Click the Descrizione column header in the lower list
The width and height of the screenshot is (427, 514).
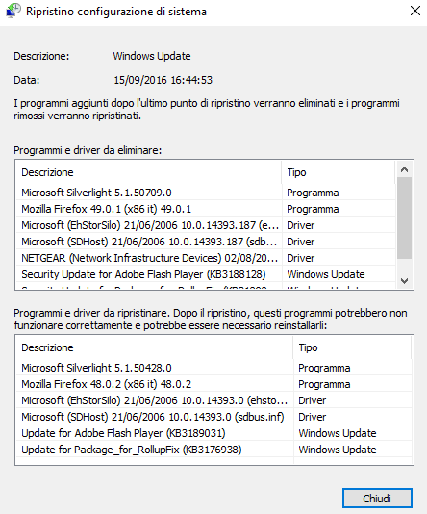pyautogui.click(x=155, y=347)
